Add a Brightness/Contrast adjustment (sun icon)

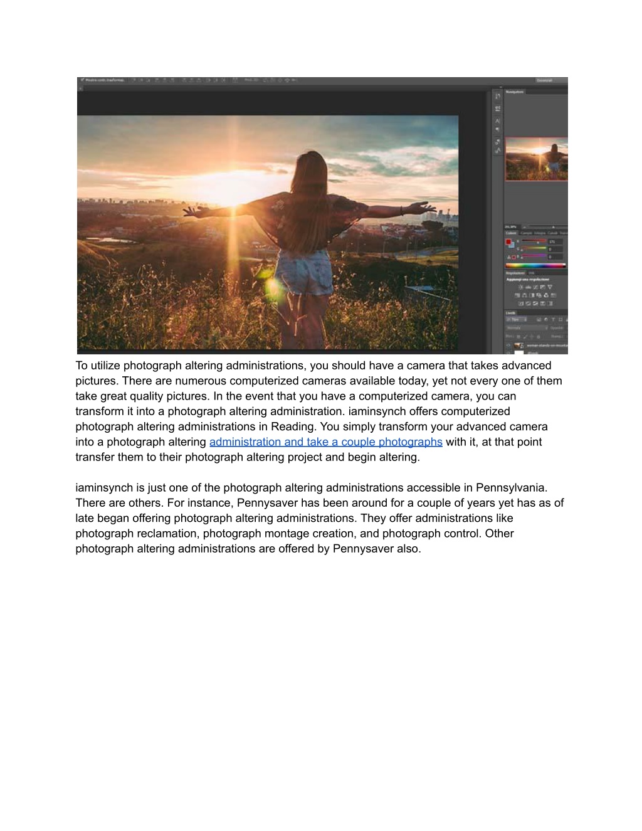click(x=520, y=287)
